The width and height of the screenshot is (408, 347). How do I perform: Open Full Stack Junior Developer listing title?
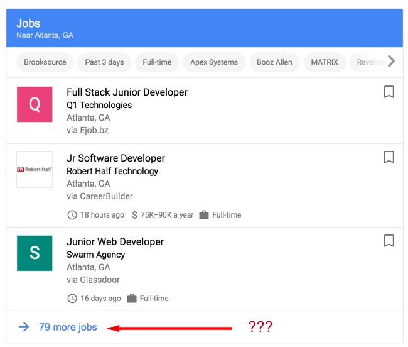(x=127, y=92)
